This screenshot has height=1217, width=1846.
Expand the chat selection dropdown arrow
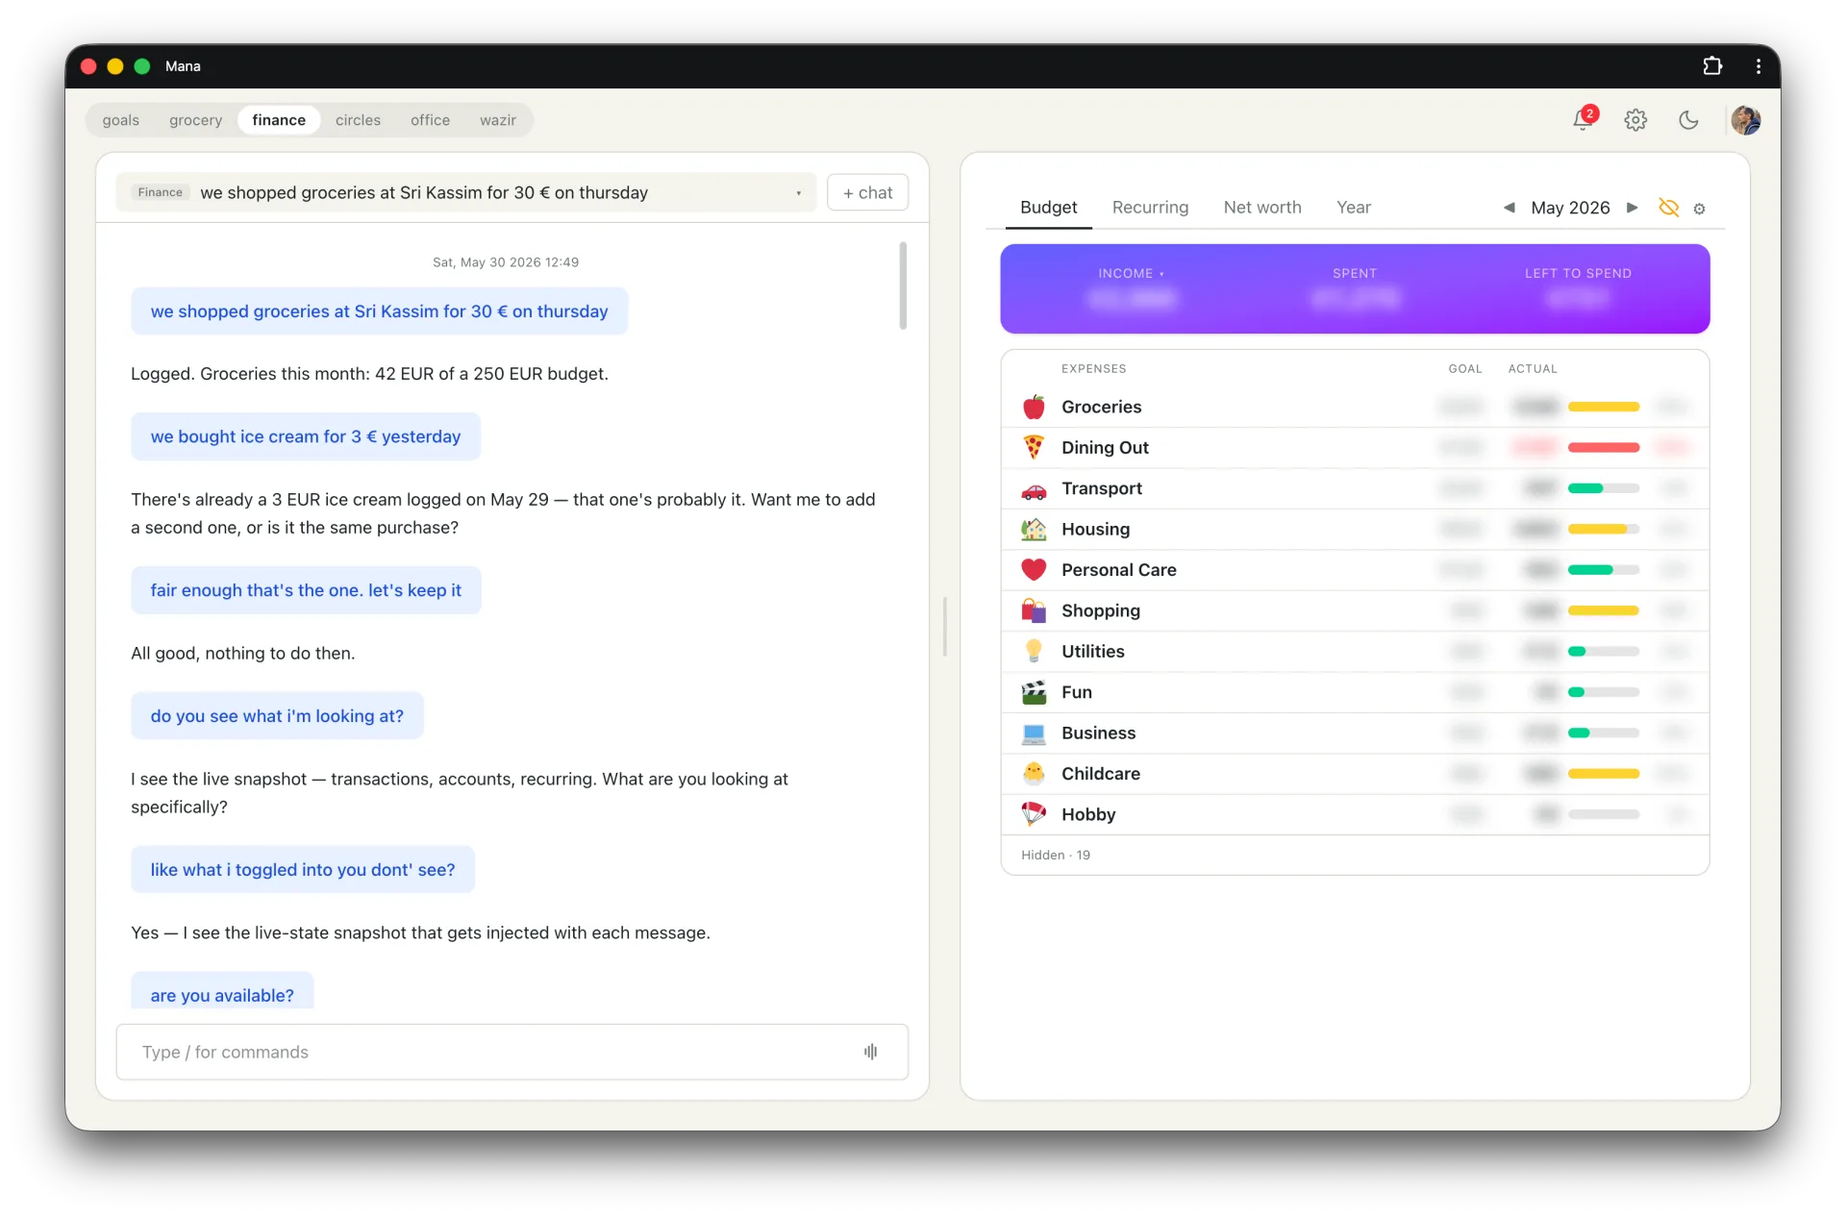pyautogui.click(x=798, y=193)
